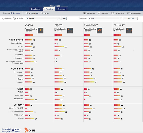The height and width of the screenshot is (133, 143).
Task: Click the Attitude row label
Action: (21, 92)
